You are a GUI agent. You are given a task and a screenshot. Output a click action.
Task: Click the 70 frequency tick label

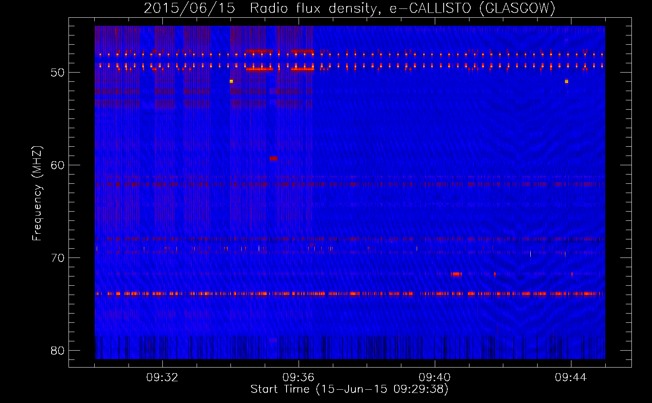[x=58, y=258]
